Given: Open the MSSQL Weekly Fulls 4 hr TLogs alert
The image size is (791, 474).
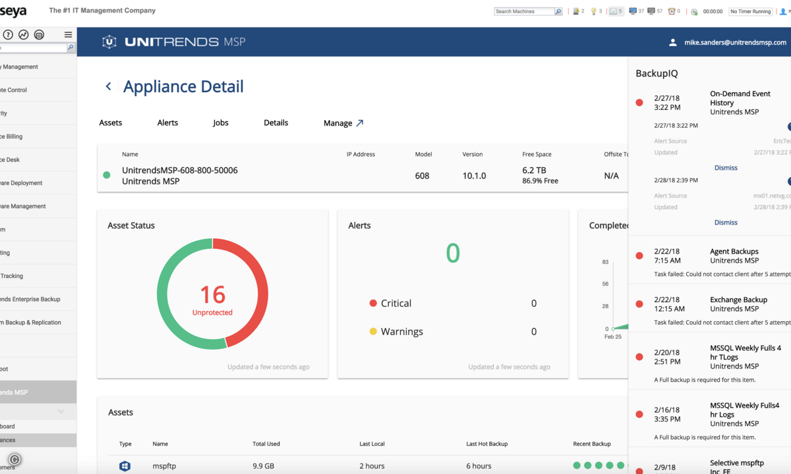Looking at the screenshot, I should (710, 361).
